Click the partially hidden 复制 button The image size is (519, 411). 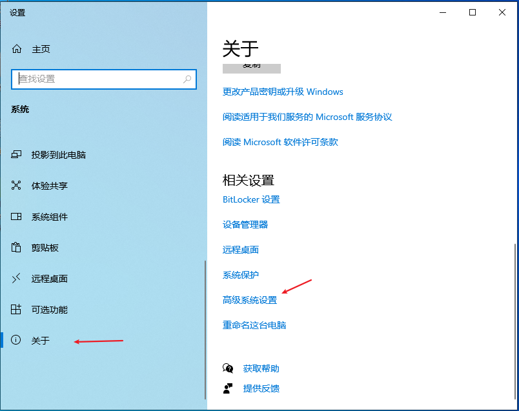(x=252, y=68)
